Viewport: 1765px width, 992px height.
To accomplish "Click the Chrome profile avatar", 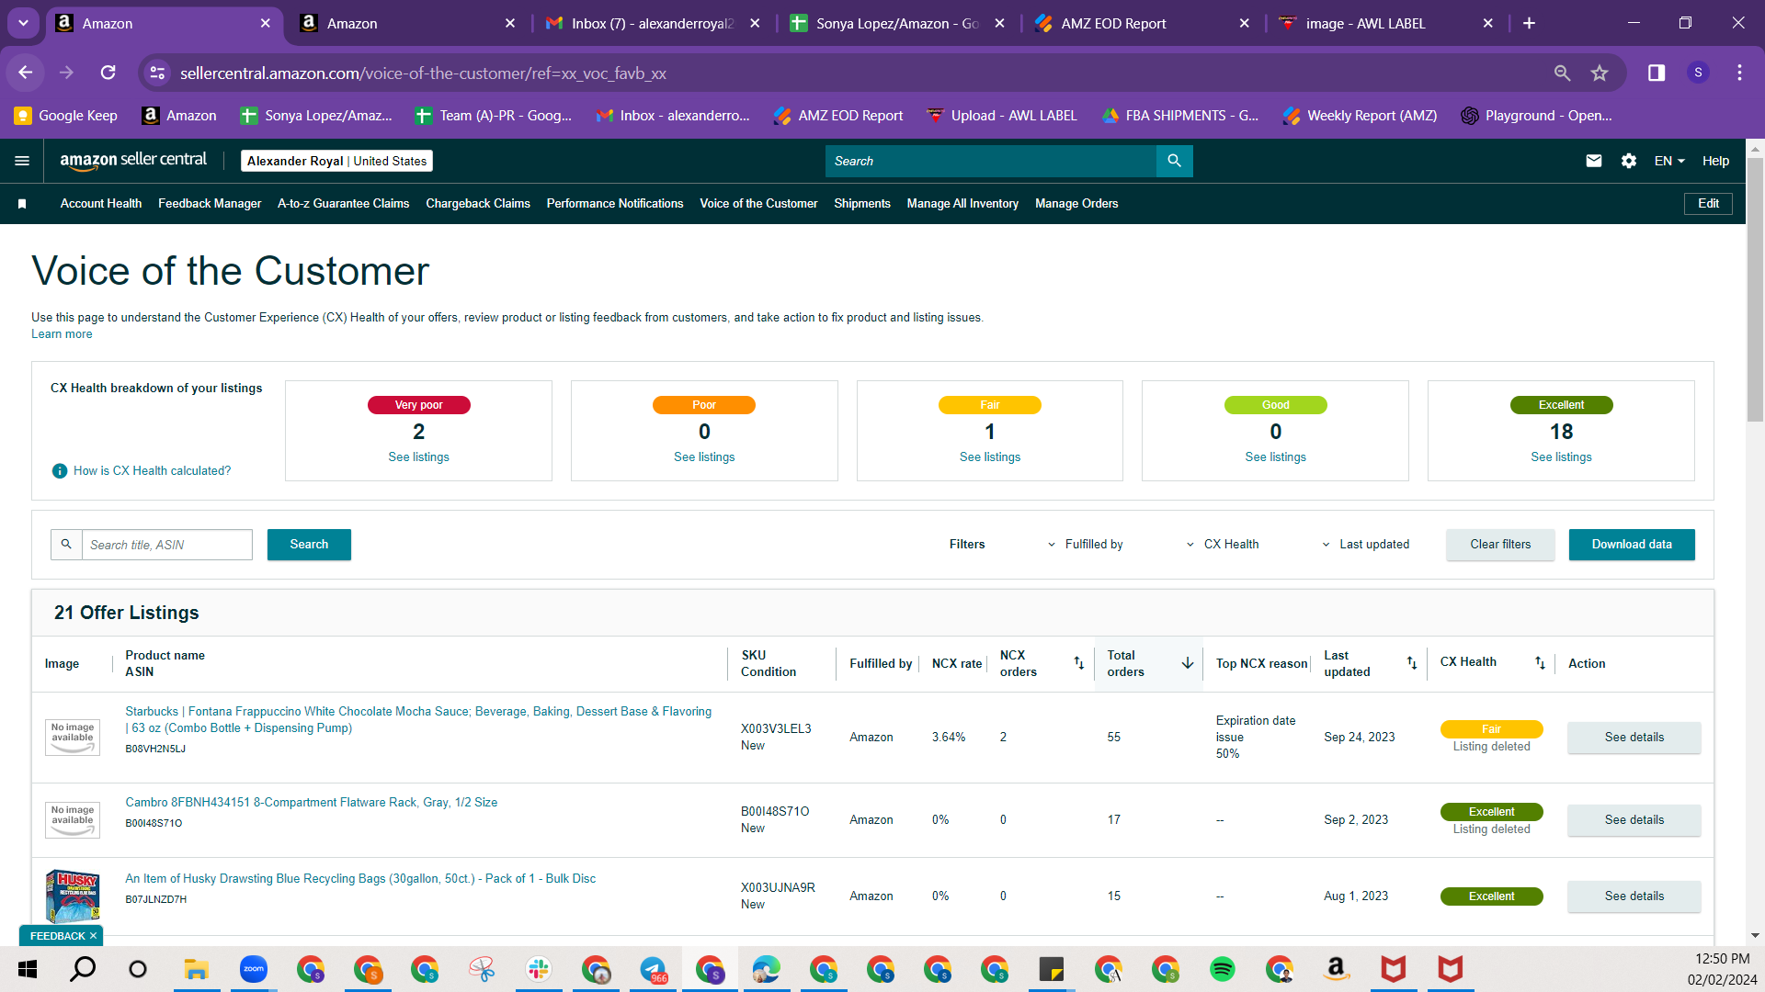I will point(1698,73).
